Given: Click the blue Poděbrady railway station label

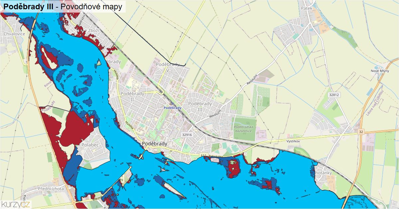Looking at the screenshot, I should (x=173, y=108).
